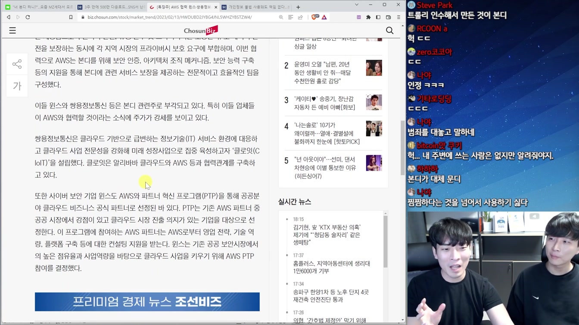This screenshot has width=579, height=325.
Task: Click Steve Park's chat username
Action: 435,5
